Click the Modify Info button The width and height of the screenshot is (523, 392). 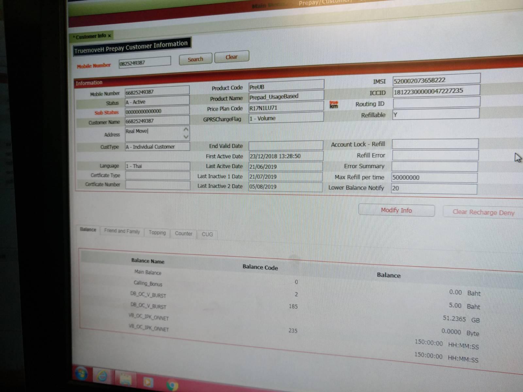(396, 210)
